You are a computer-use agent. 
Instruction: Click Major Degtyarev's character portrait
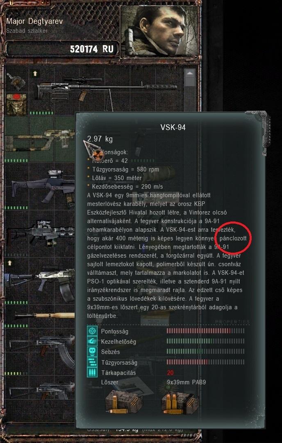point(159,31)
